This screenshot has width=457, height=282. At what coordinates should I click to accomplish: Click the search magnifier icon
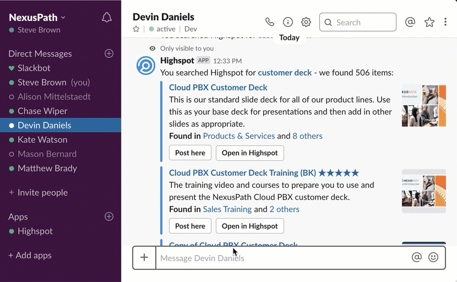click(328, 23)
